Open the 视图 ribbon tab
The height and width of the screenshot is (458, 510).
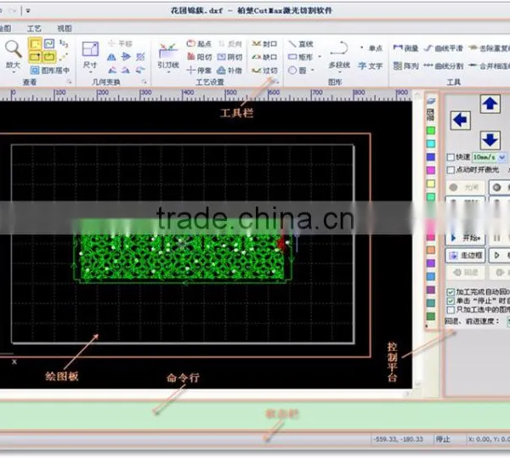65,29
